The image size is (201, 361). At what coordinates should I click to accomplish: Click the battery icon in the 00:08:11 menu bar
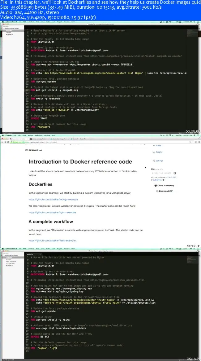coord(180,135)
